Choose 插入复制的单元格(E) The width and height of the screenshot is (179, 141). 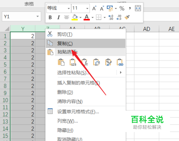(86, 83)
